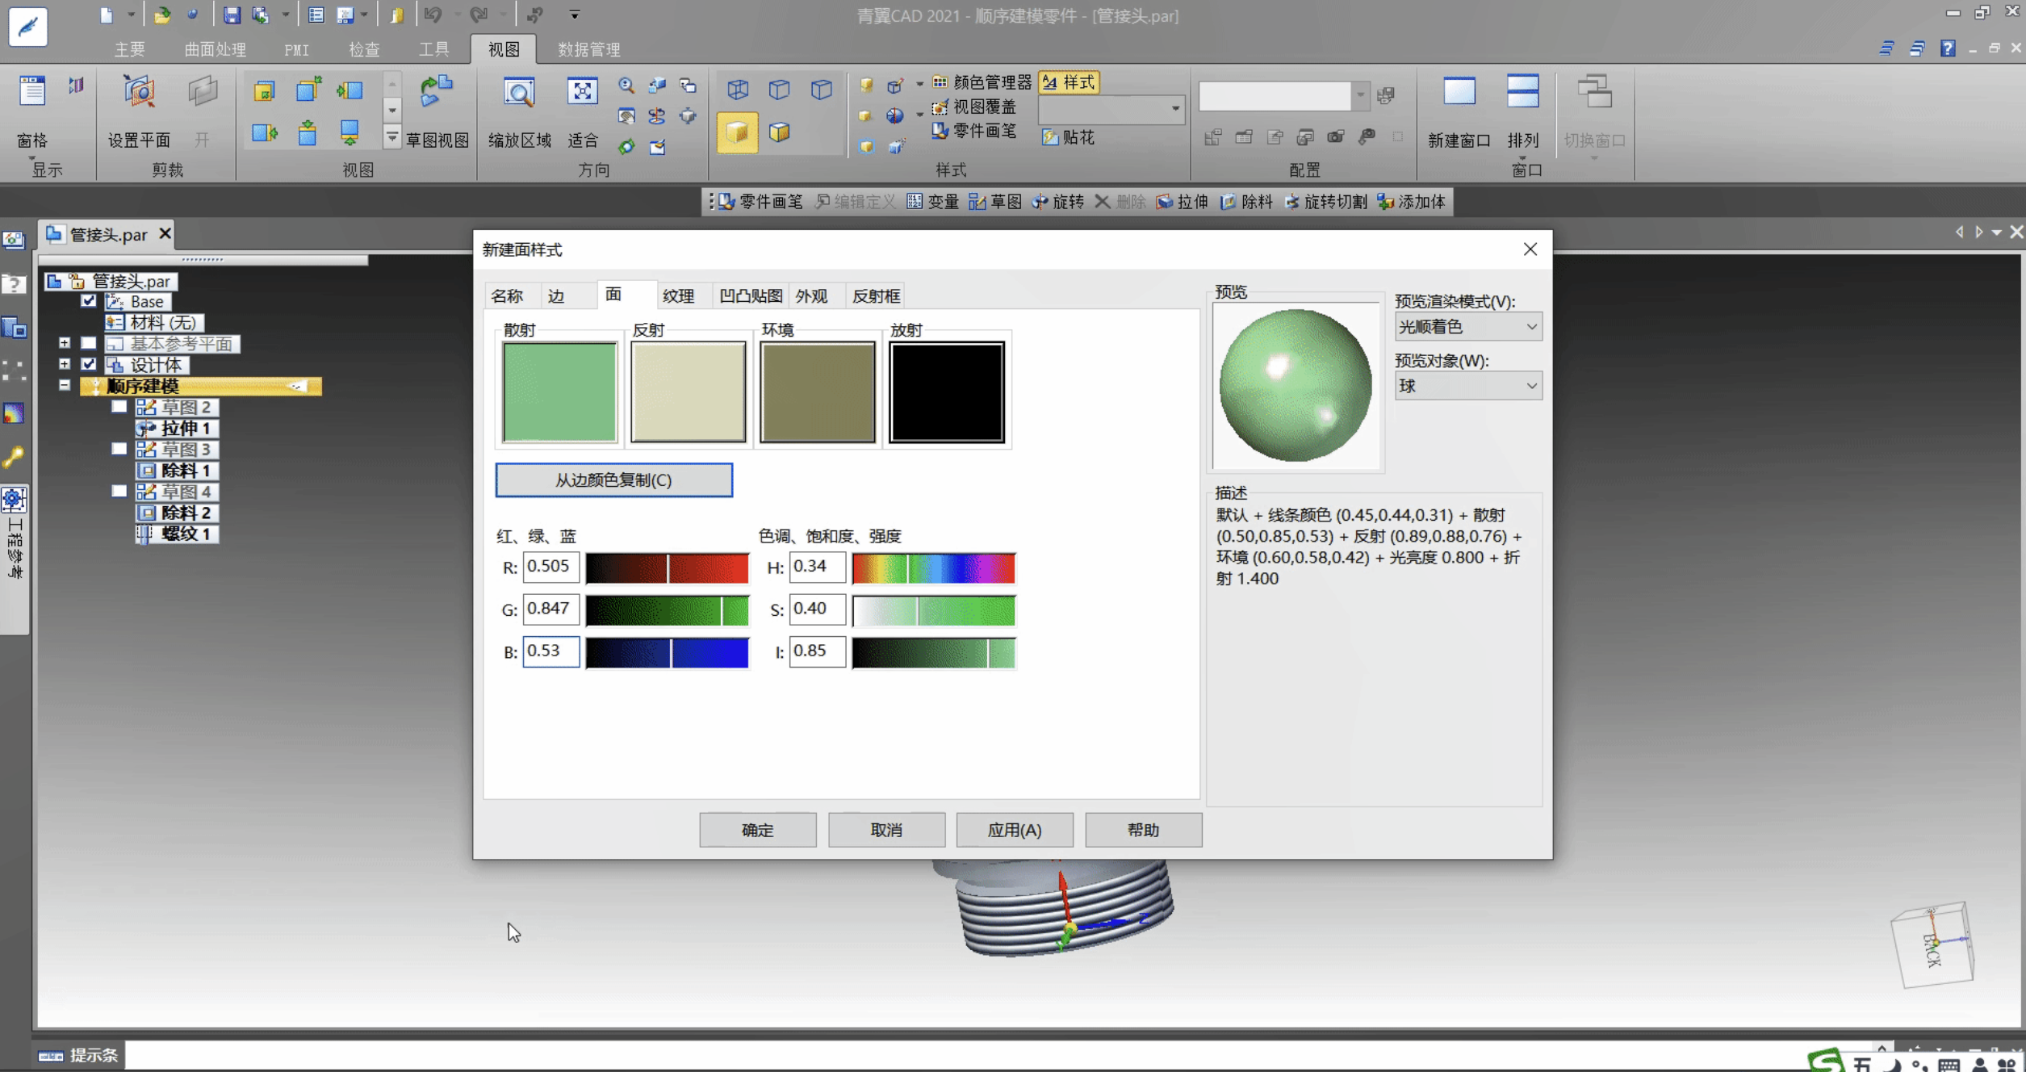Screen dimensions: 2026x1072
Task: Toggle the Base checkbox in tree
Action: 89,301
